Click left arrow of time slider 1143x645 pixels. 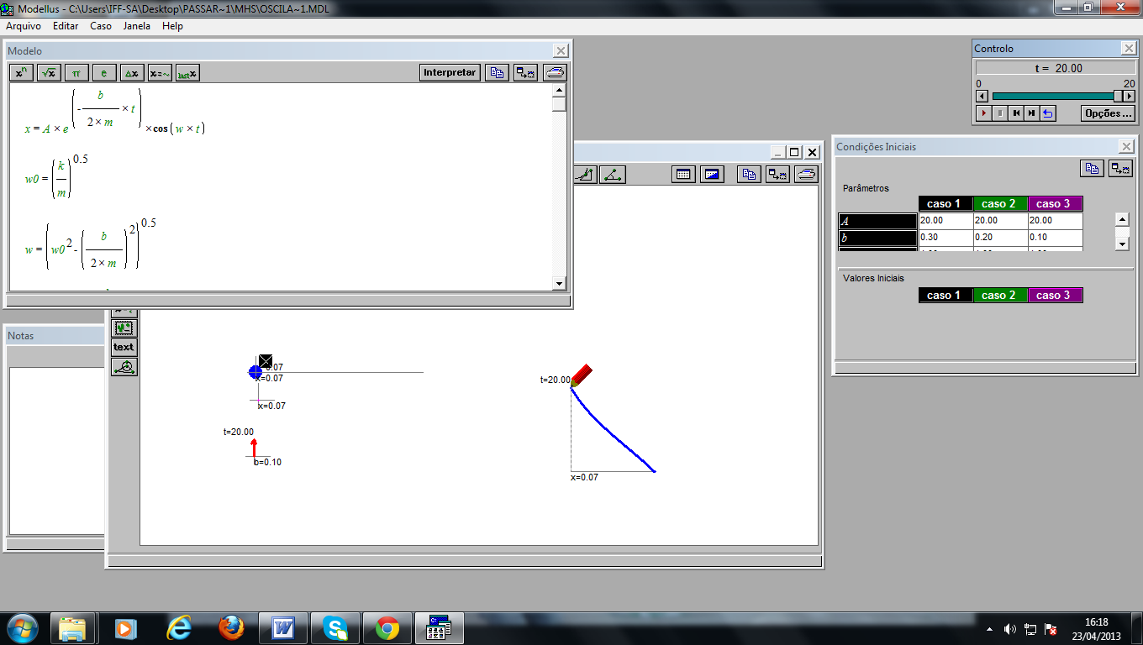tap(981, 97)
